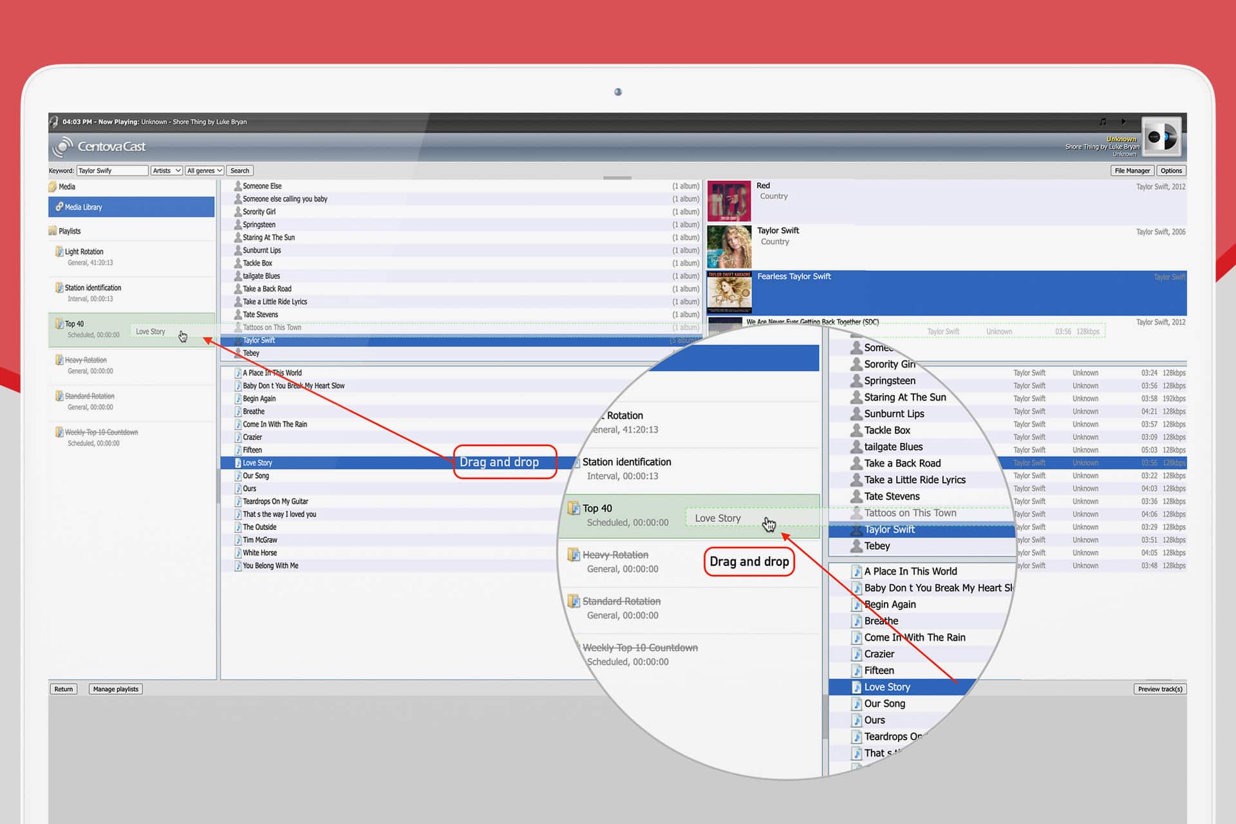This screenshot has height=824, width=1236.
Task: Click person icon beside Someone Else artist
Action: pyautogui.click(x=238, y=186)
